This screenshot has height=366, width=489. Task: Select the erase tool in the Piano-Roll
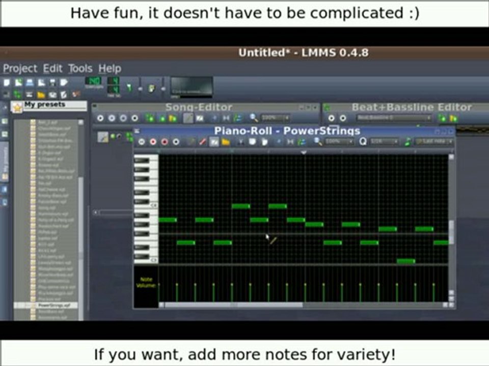[203, 142]
